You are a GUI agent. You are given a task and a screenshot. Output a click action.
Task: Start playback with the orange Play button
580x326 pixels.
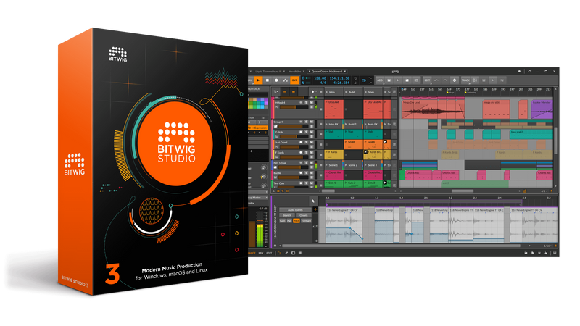point(258,80)
